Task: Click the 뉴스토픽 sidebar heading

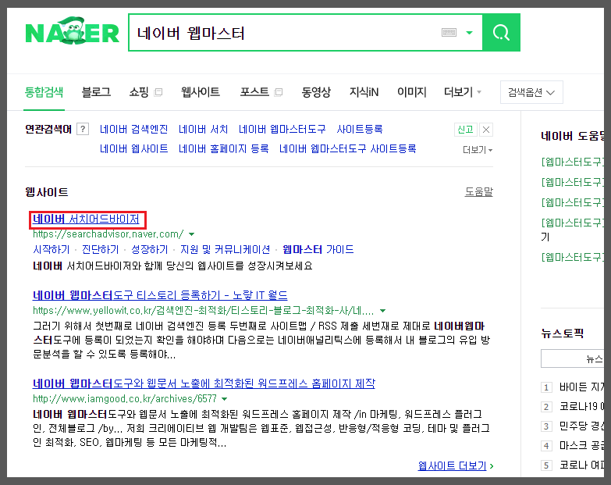Action: coord(563,333)
